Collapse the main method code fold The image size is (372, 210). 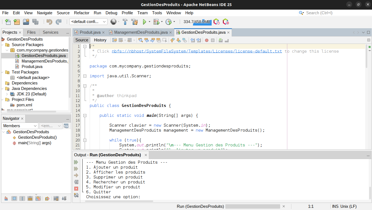click(85, 115)
